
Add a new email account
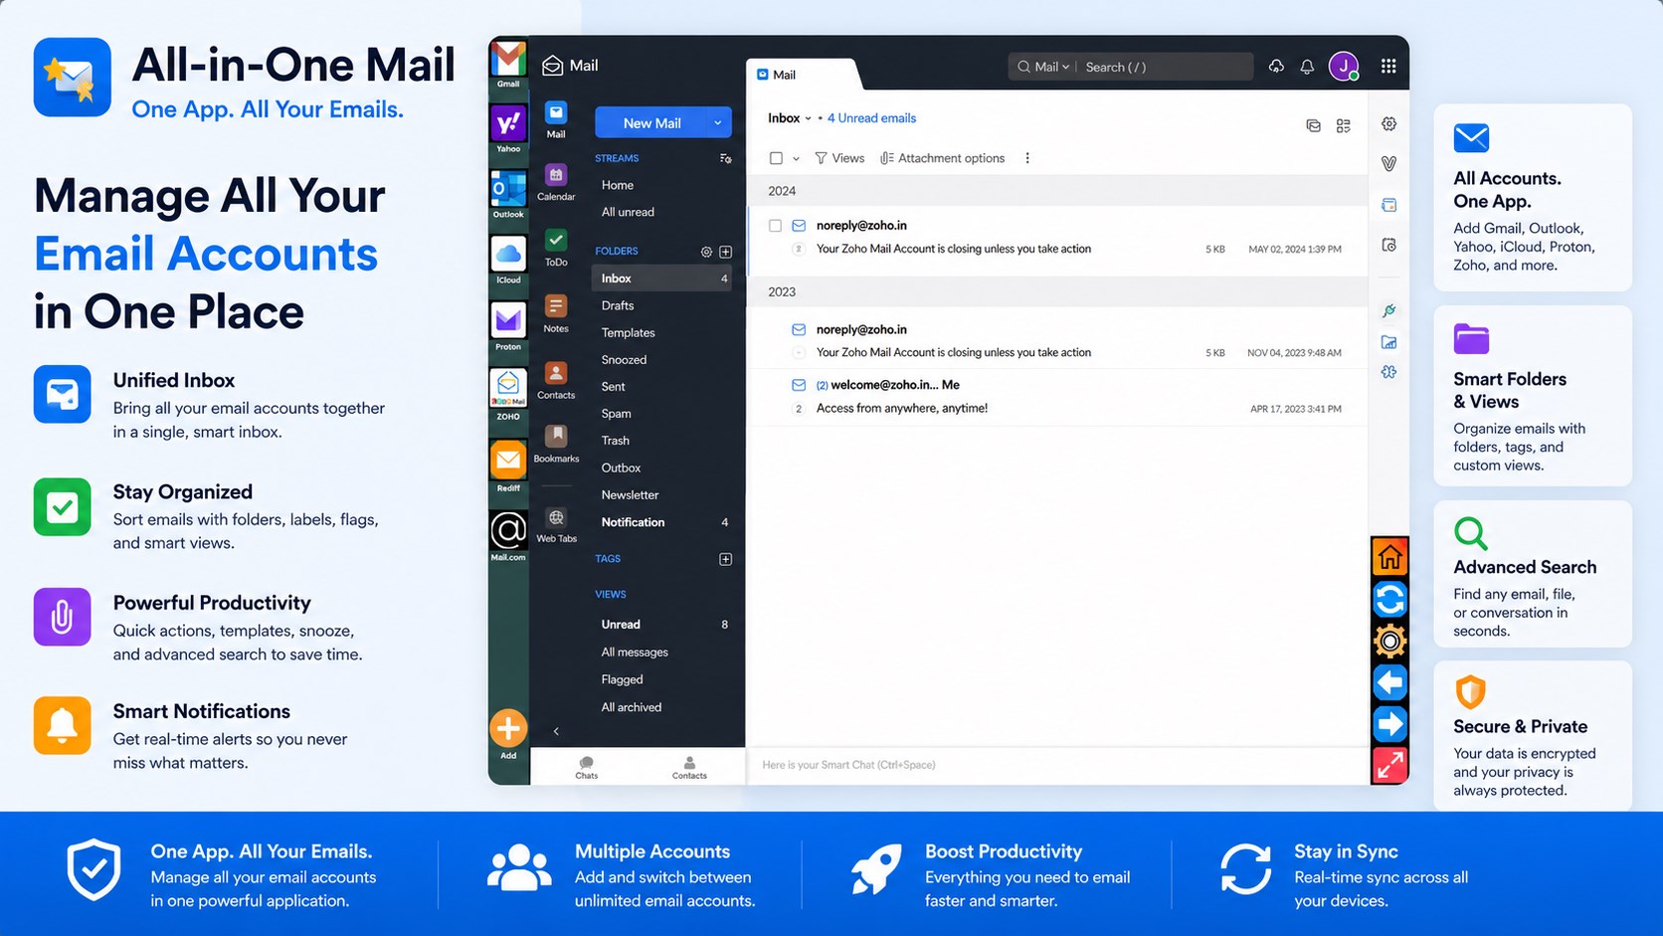(x=508, y=729)
